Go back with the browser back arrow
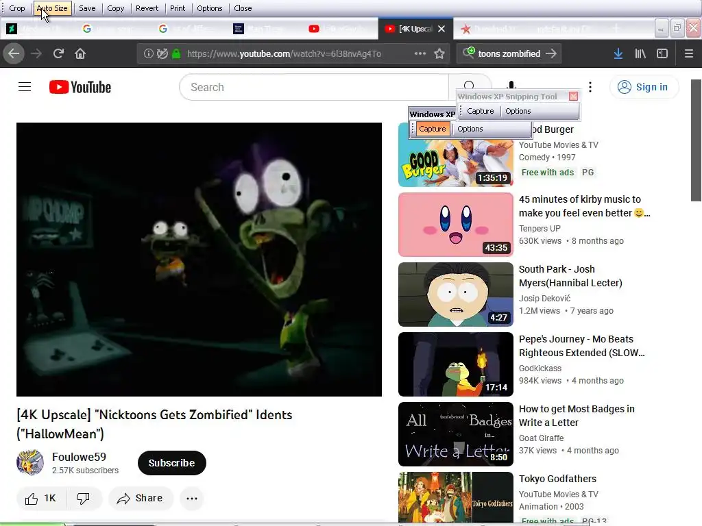 (x=14, y=53)
